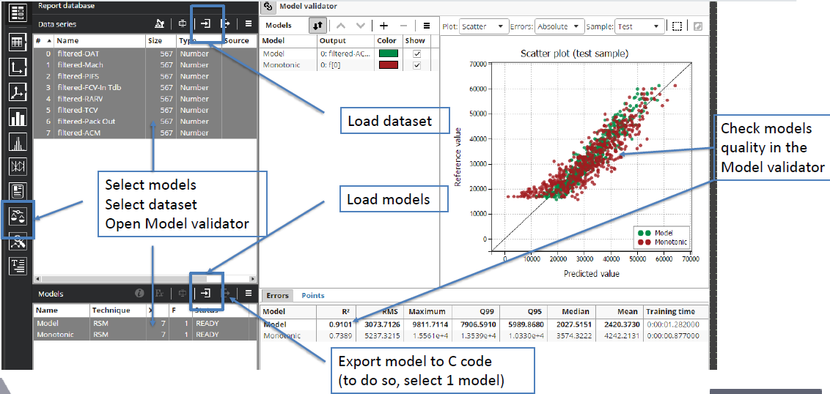Open the histogram distribution sidebar icon
This screenshot has height=394, width=830.
(x=18, y=142)
